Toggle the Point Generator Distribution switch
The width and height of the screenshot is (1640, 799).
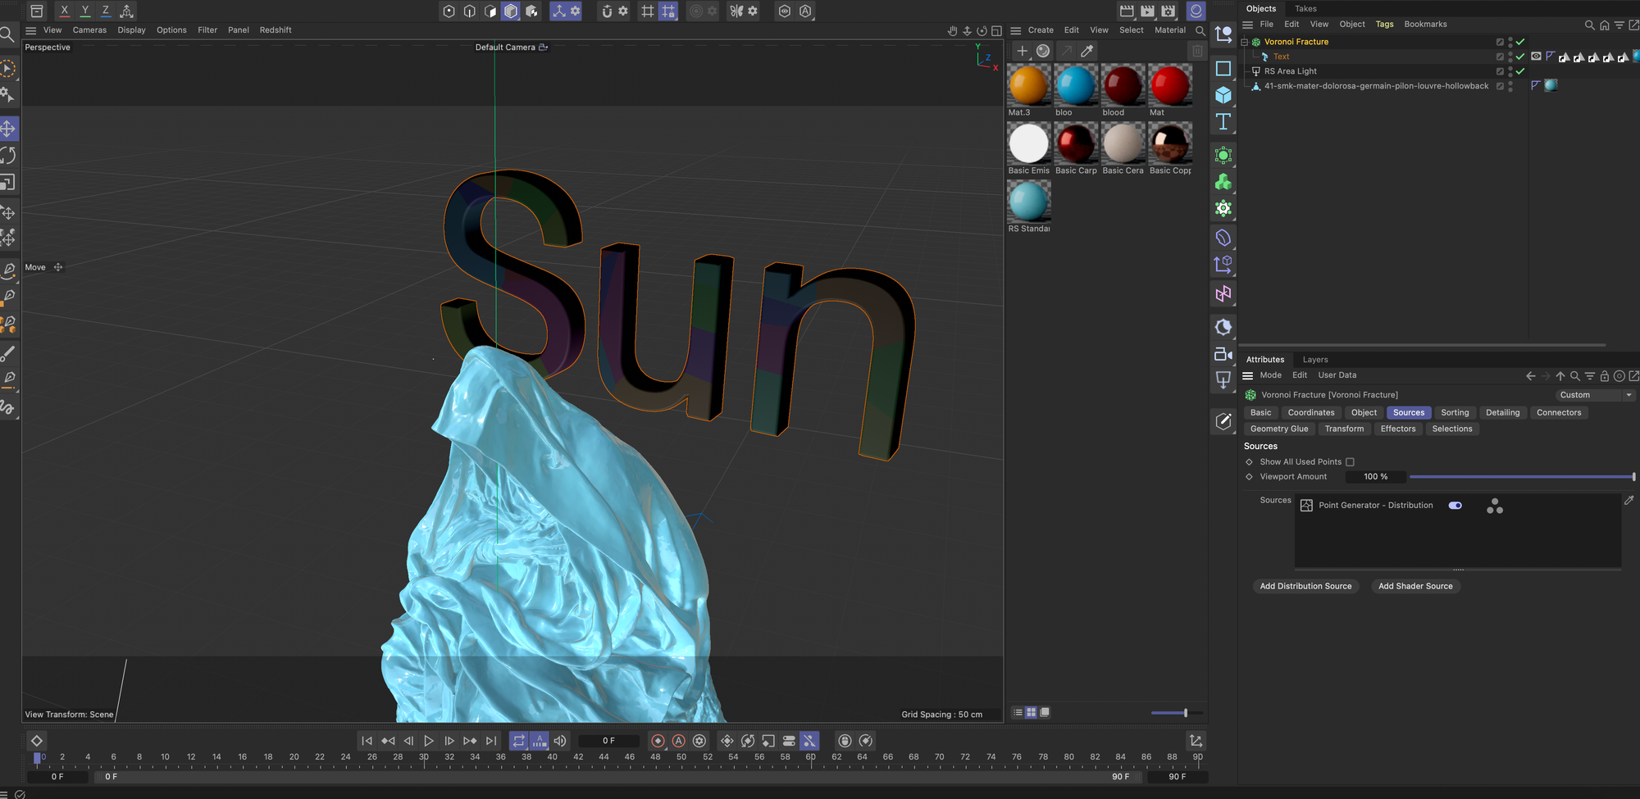1455,506
